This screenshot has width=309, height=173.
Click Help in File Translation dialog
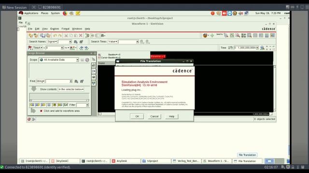(x=171, y=116)
